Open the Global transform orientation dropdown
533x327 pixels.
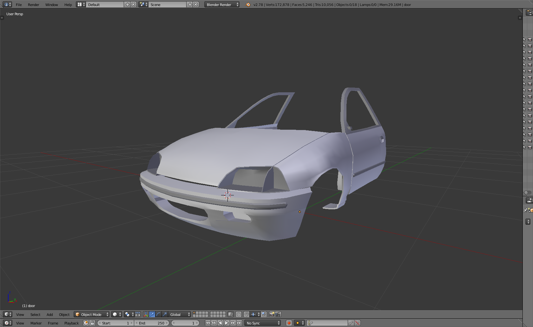[180, 314]
